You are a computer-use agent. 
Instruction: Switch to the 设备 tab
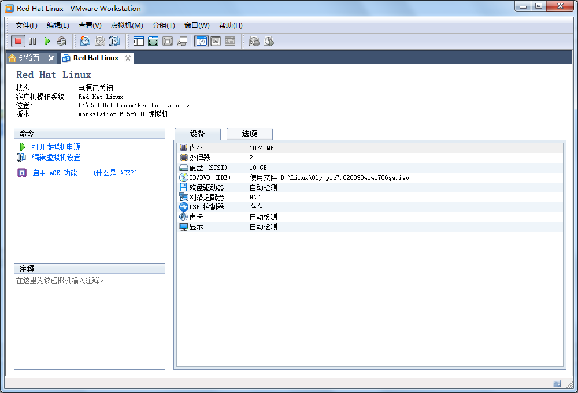point(197,134)
